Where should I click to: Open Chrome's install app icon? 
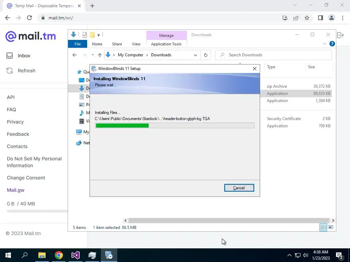[x=285, y=18]
